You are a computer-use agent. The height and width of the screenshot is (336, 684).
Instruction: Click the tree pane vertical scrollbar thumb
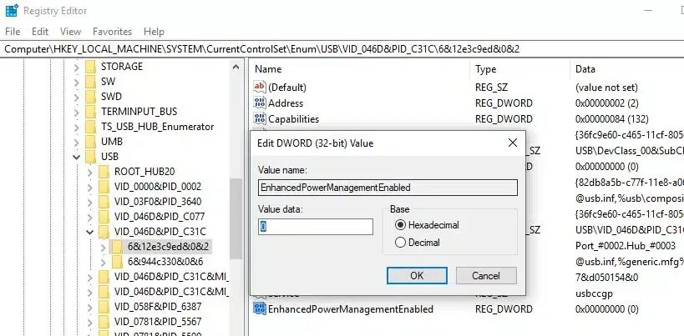(x=236, y=218)
